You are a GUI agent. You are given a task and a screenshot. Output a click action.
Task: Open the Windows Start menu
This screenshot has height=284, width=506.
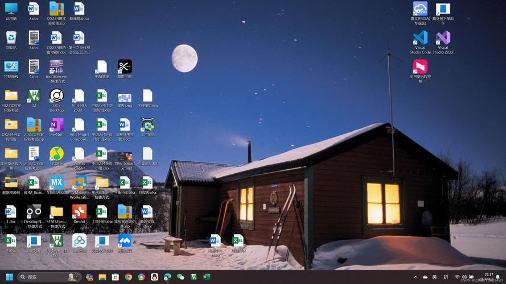[x=10, y=277]
